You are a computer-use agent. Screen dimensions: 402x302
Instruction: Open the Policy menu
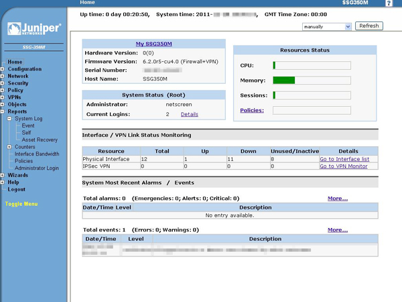point(15,91)
